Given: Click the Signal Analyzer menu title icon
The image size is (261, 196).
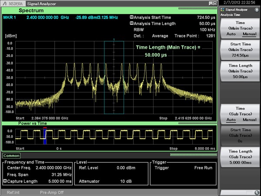Looking at the screenshot, I should 222,10.
